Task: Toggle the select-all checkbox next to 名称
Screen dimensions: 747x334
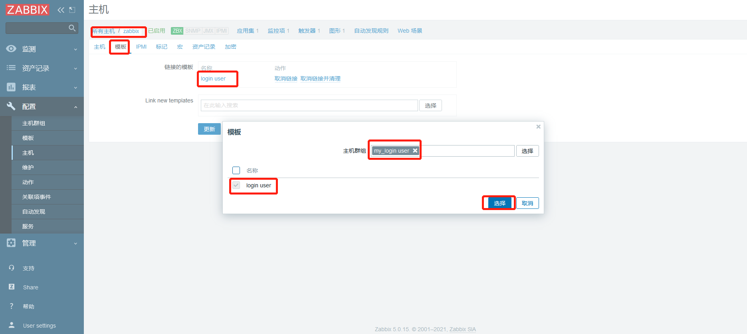Action: point(236,170)
